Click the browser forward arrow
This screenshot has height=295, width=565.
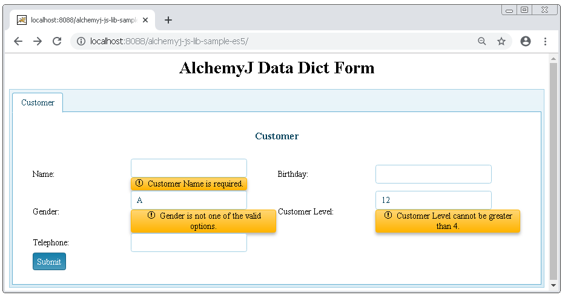(38, 41)
